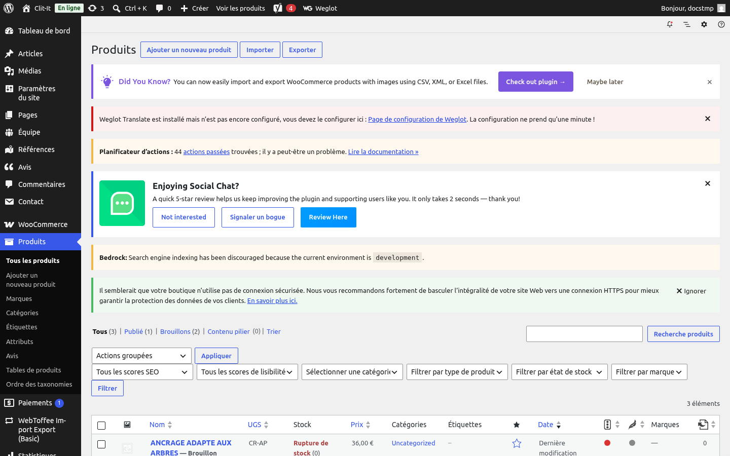Screen dimensions: 730x456
Task: Click the Exporter button
Action: point(303,50)
